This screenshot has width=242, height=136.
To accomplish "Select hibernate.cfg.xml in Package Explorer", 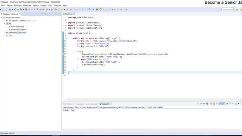I will pyautogui.click(x=19, y=29).
